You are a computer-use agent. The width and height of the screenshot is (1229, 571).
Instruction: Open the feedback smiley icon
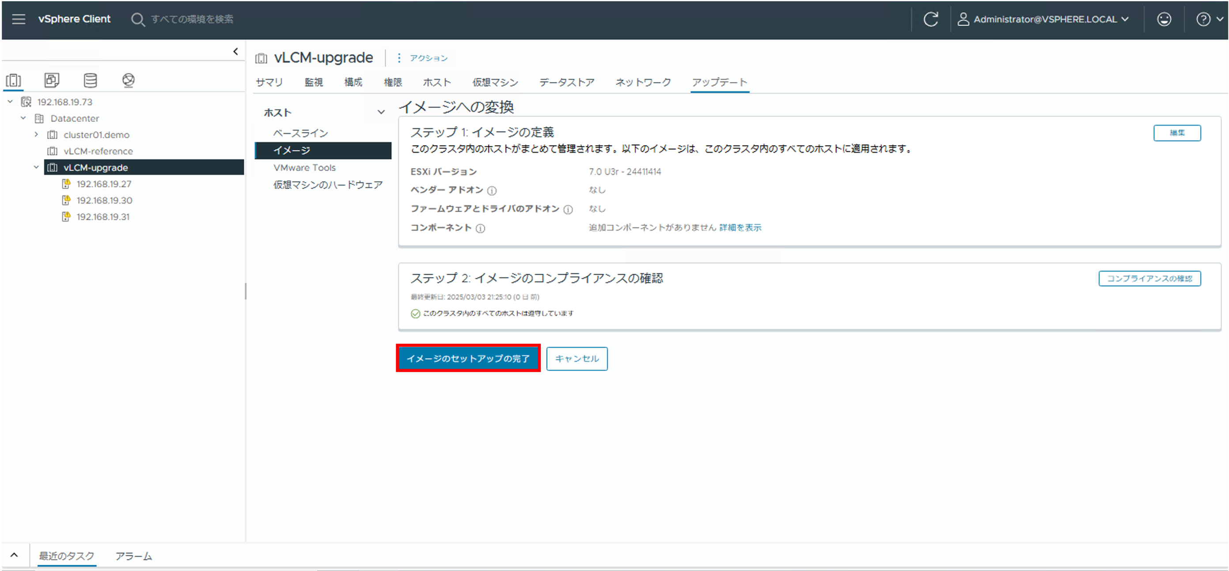point(1164,19)
